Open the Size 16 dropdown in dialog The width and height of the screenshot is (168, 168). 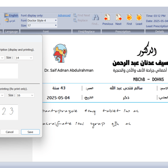coord(26,95)
